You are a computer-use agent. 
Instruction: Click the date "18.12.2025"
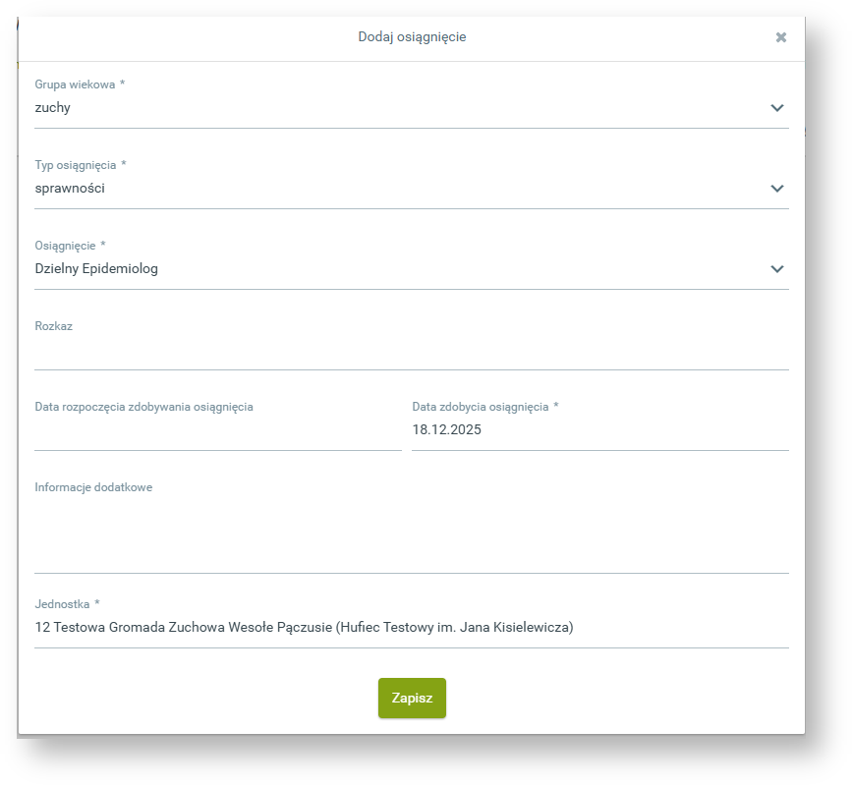[446, 429]
